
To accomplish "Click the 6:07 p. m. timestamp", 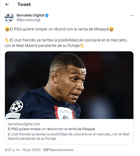I will (12, 150).
